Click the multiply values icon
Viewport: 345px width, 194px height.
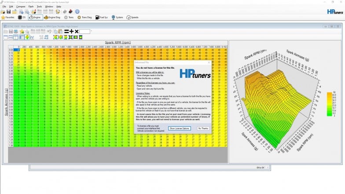pyautogui.click(x=77, y=32)
